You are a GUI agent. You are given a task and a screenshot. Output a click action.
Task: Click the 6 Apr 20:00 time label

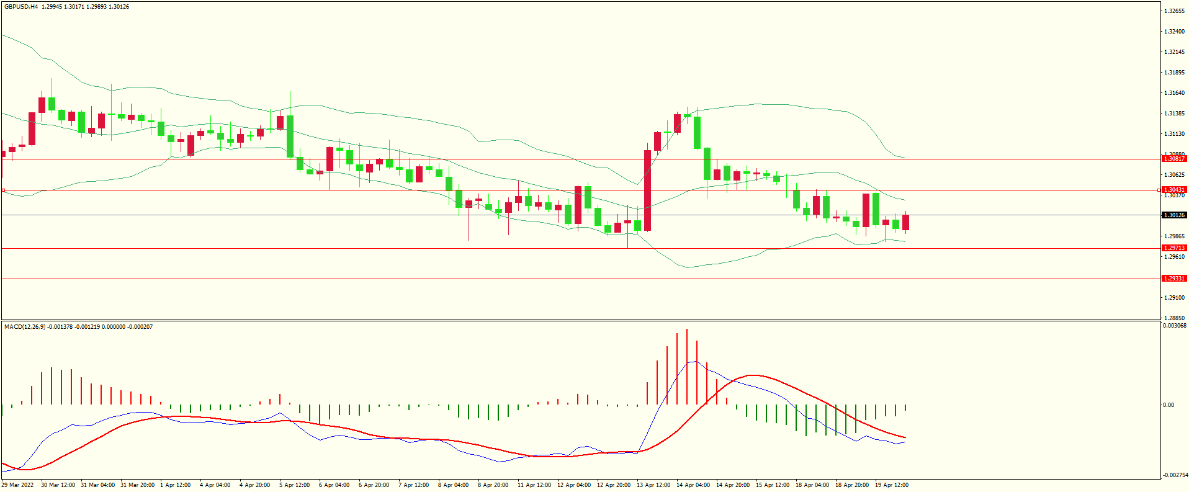point(374,485)
